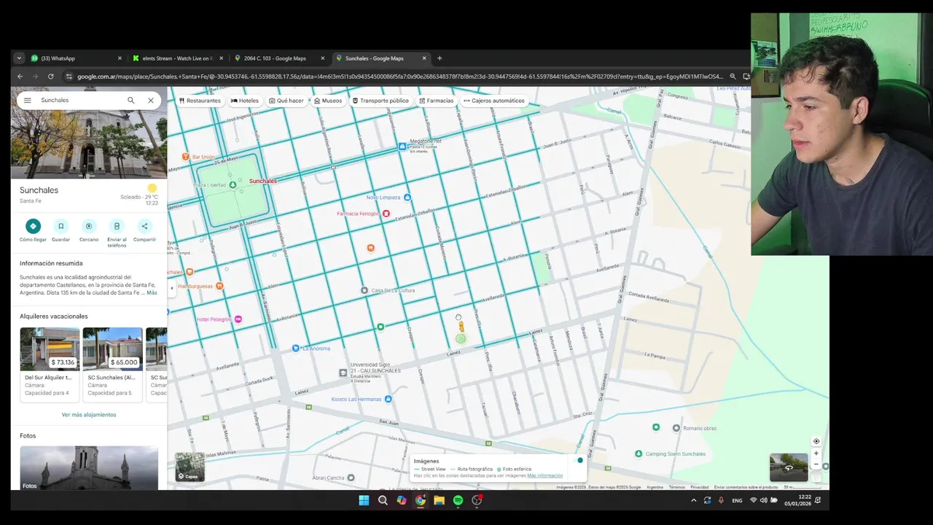Image resolution: width=933 pixels, height=525 pixels.
Task: Open the Google Maps hamburger menu
Action: tap(28, 101)
